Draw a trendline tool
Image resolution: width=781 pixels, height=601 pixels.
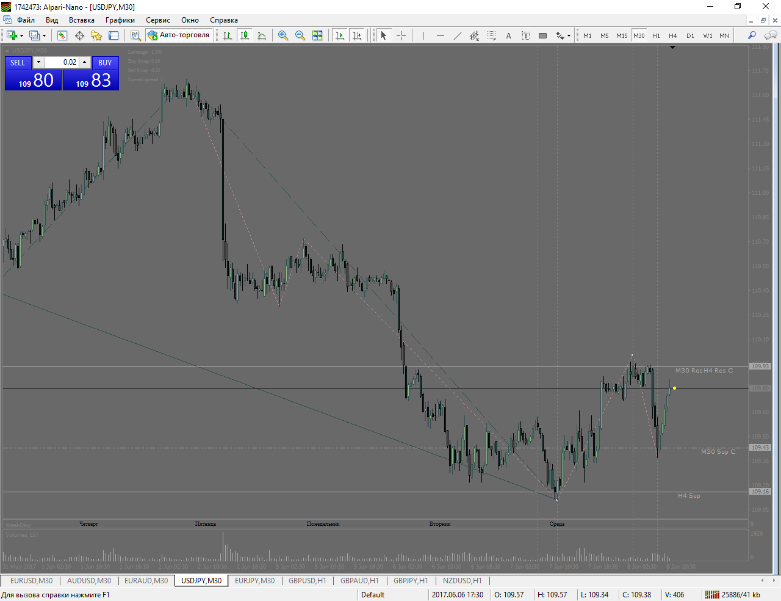[457, 35]
